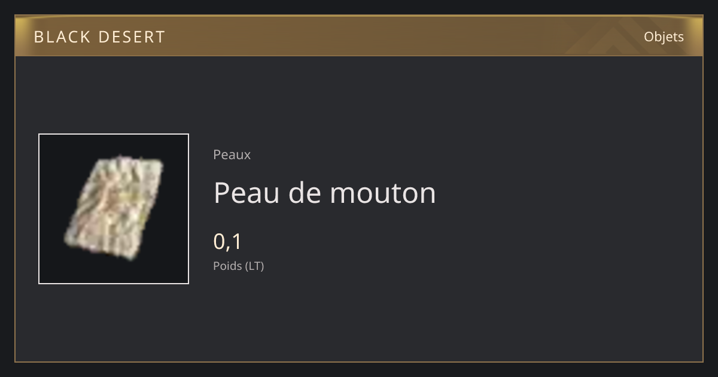
Task: Click the word de in the item title
Action: point(304,193)
